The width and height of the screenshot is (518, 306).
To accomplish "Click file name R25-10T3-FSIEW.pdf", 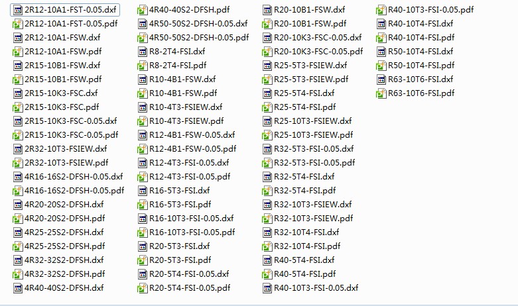I will (x=314, y=135).
